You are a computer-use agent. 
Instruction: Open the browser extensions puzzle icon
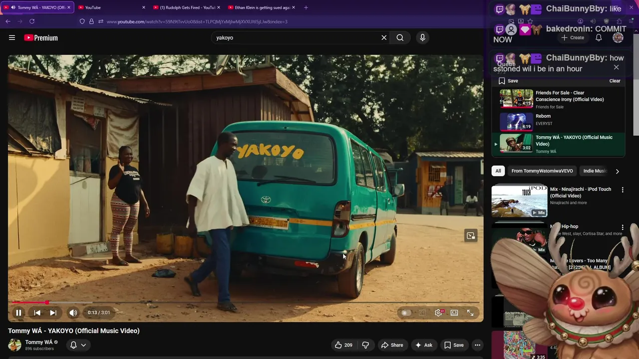coord(619,21)
